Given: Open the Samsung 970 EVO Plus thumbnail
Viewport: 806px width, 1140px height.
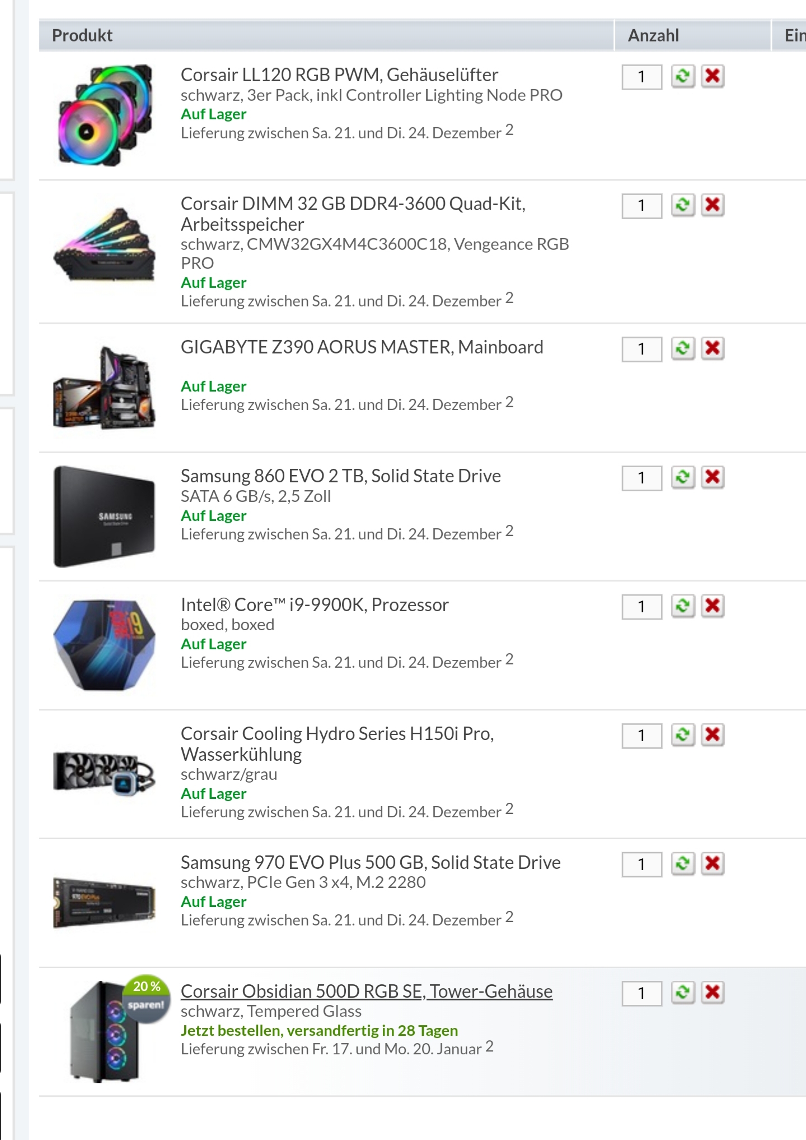Looking at the screenshot, I should coord(104,903).
